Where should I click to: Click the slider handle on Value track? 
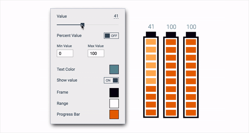click(x=82, y=24)
